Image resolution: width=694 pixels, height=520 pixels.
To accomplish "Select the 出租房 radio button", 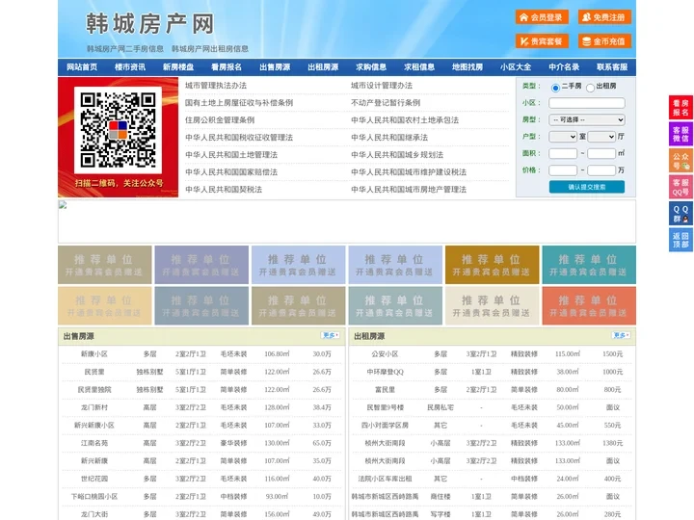I will (590, 88).
